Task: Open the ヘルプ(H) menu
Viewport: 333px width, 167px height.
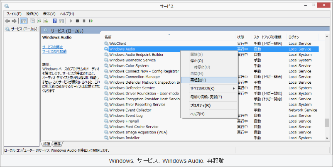Action: click(x=67, y=14)
